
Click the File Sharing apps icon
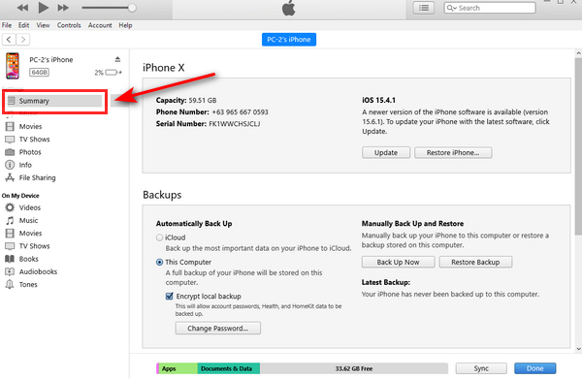(10, 177)
